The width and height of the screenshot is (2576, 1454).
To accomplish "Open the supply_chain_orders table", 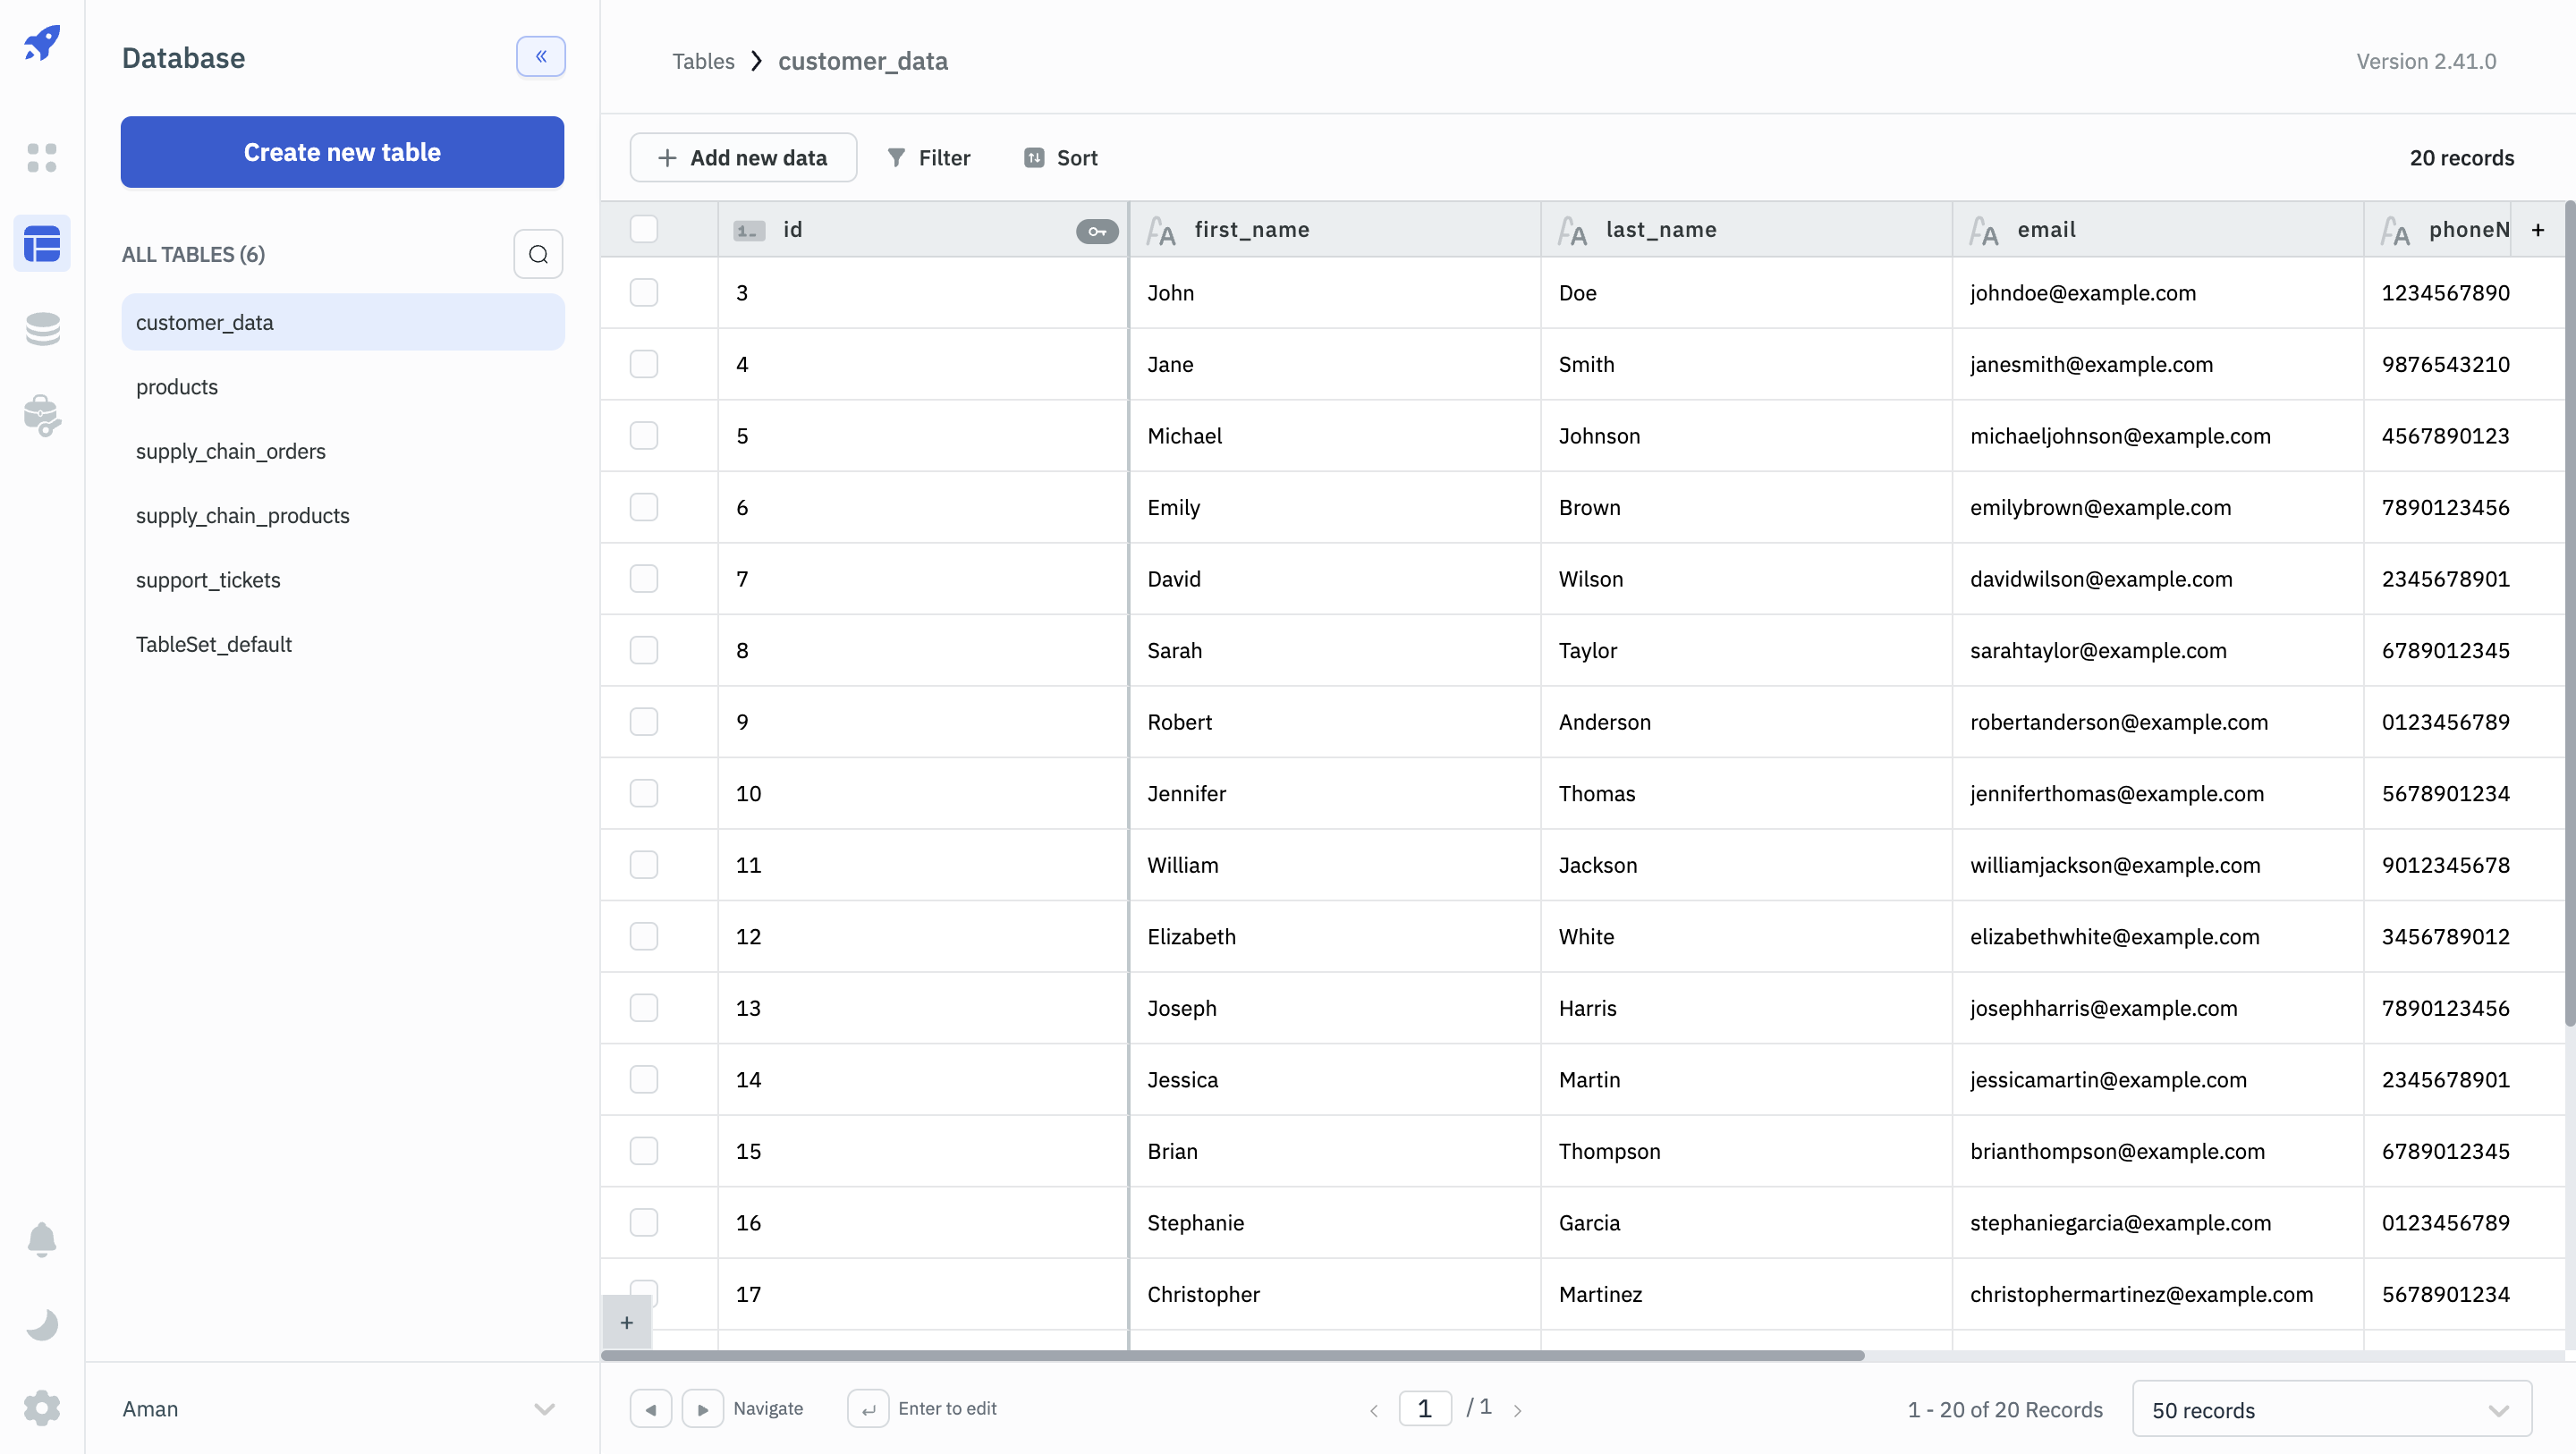I will coord(231,451).
